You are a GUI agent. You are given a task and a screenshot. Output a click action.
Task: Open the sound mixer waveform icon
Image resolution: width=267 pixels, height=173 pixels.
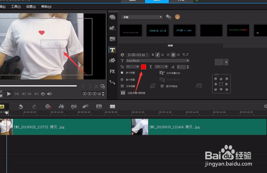pos(61,107)
